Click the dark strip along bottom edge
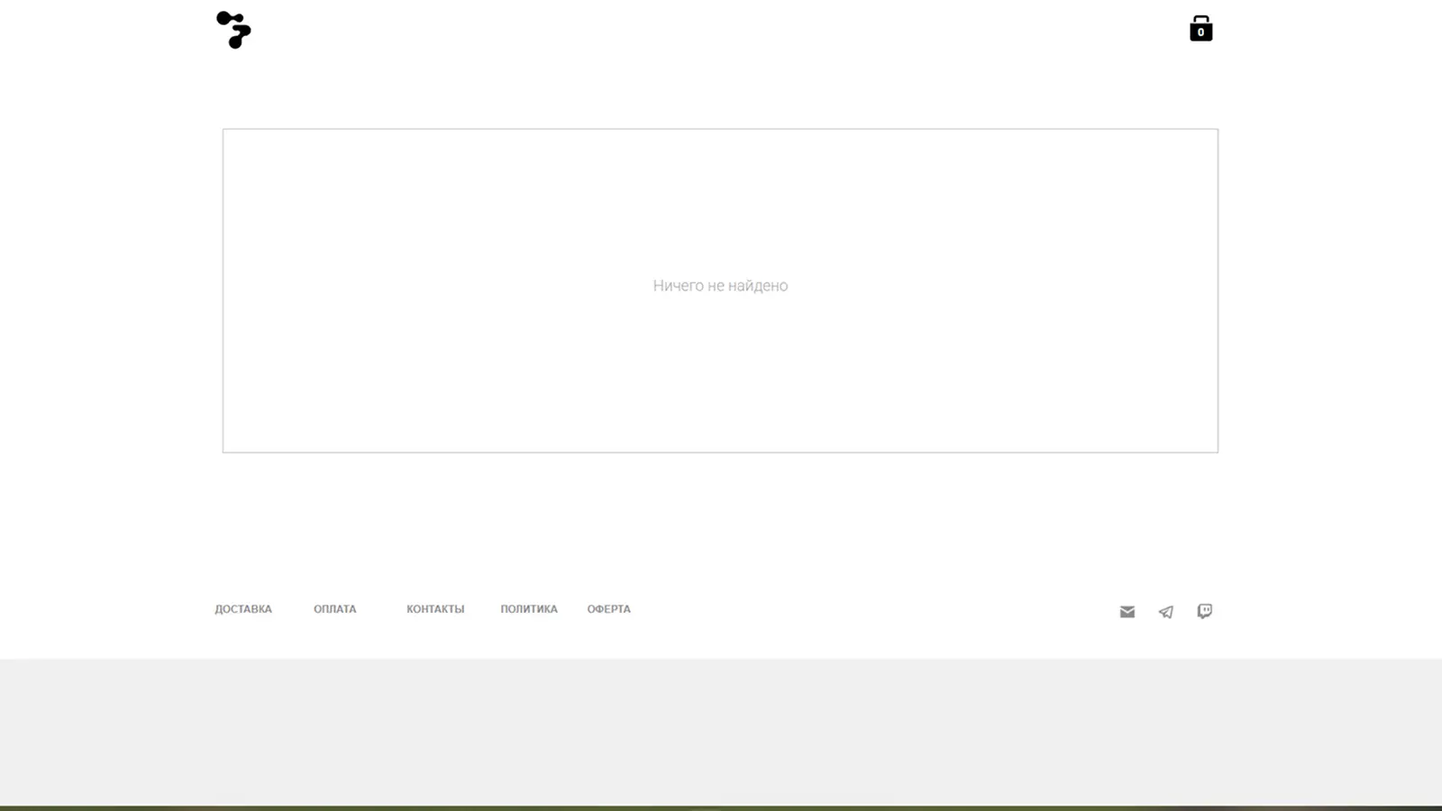Viewport: 1442px width, 811px height. [x=721, y=807]
